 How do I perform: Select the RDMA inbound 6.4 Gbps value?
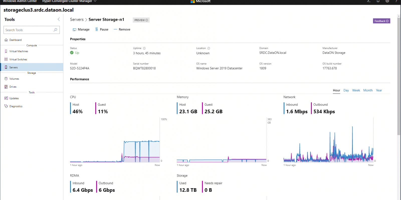(83, 190)
